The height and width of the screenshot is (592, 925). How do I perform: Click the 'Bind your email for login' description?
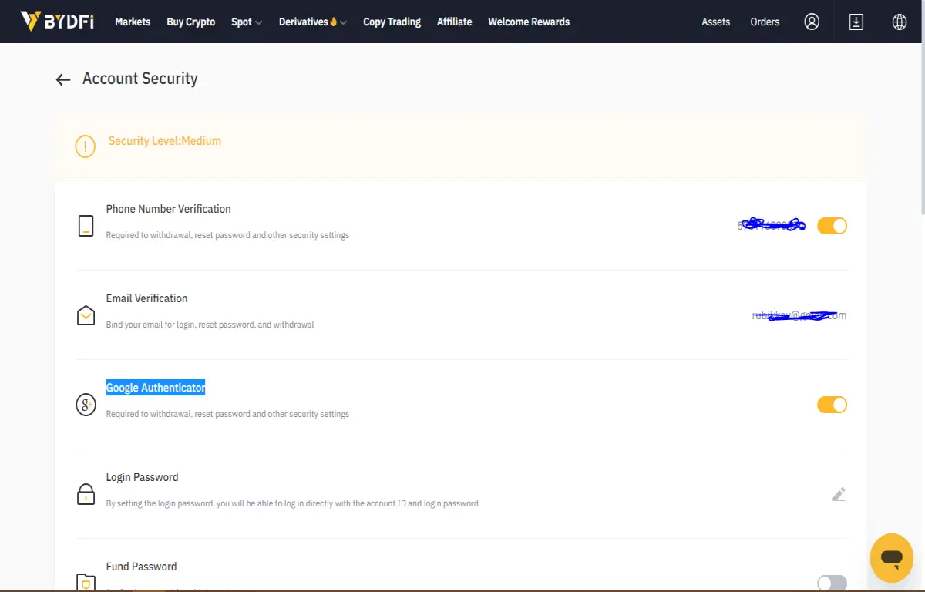click(210, 325)
